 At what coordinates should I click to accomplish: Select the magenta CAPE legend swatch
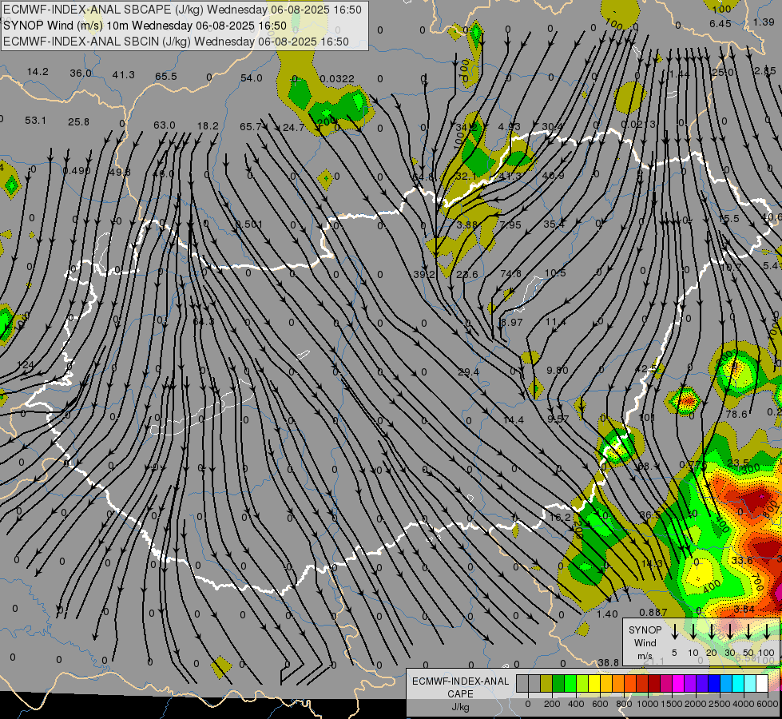(x=678, y=684)
